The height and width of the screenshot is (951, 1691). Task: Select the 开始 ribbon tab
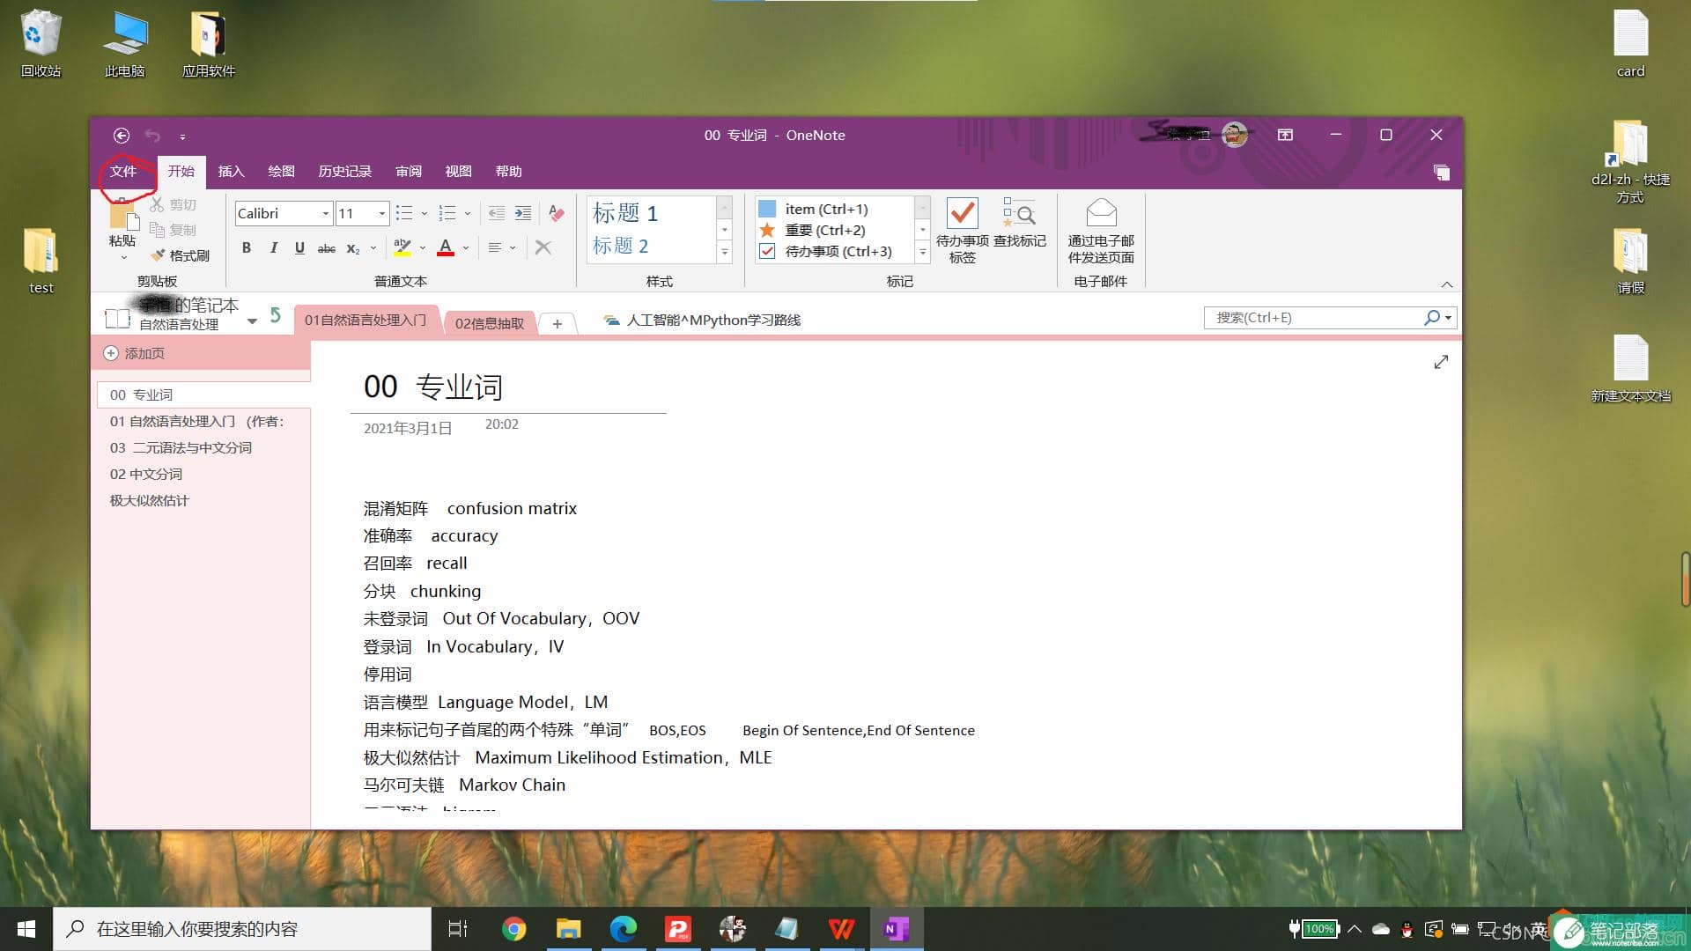click(181, 171)
